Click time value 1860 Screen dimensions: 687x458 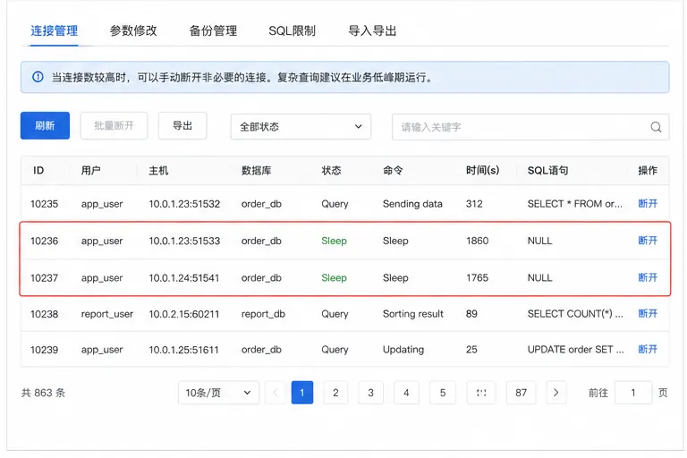coord(477,241)
